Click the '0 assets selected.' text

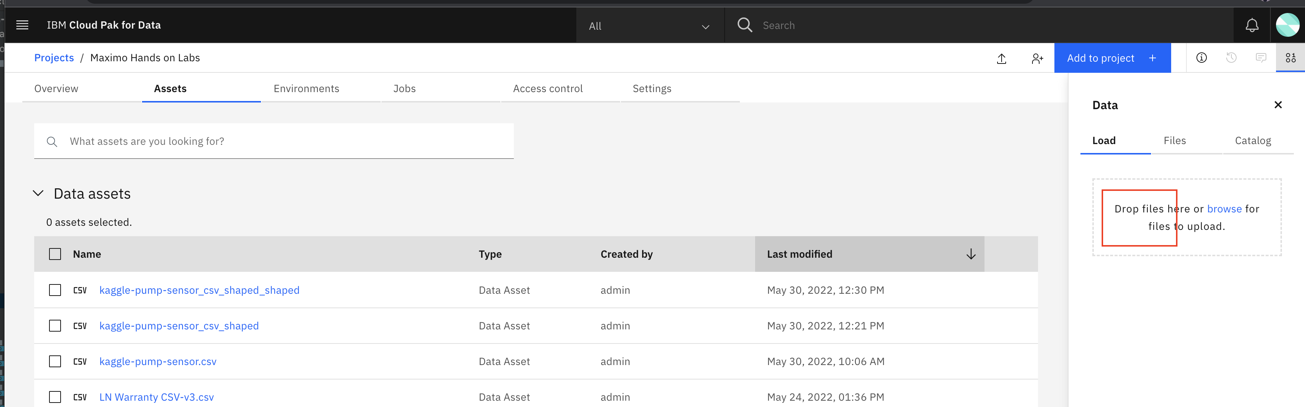coord(89,222)
